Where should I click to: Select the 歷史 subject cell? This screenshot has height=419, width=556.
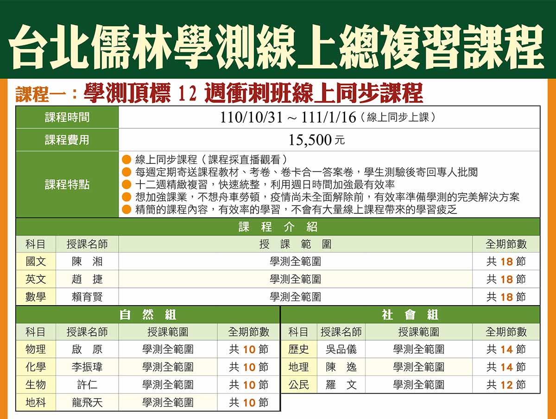click(298, 349)
